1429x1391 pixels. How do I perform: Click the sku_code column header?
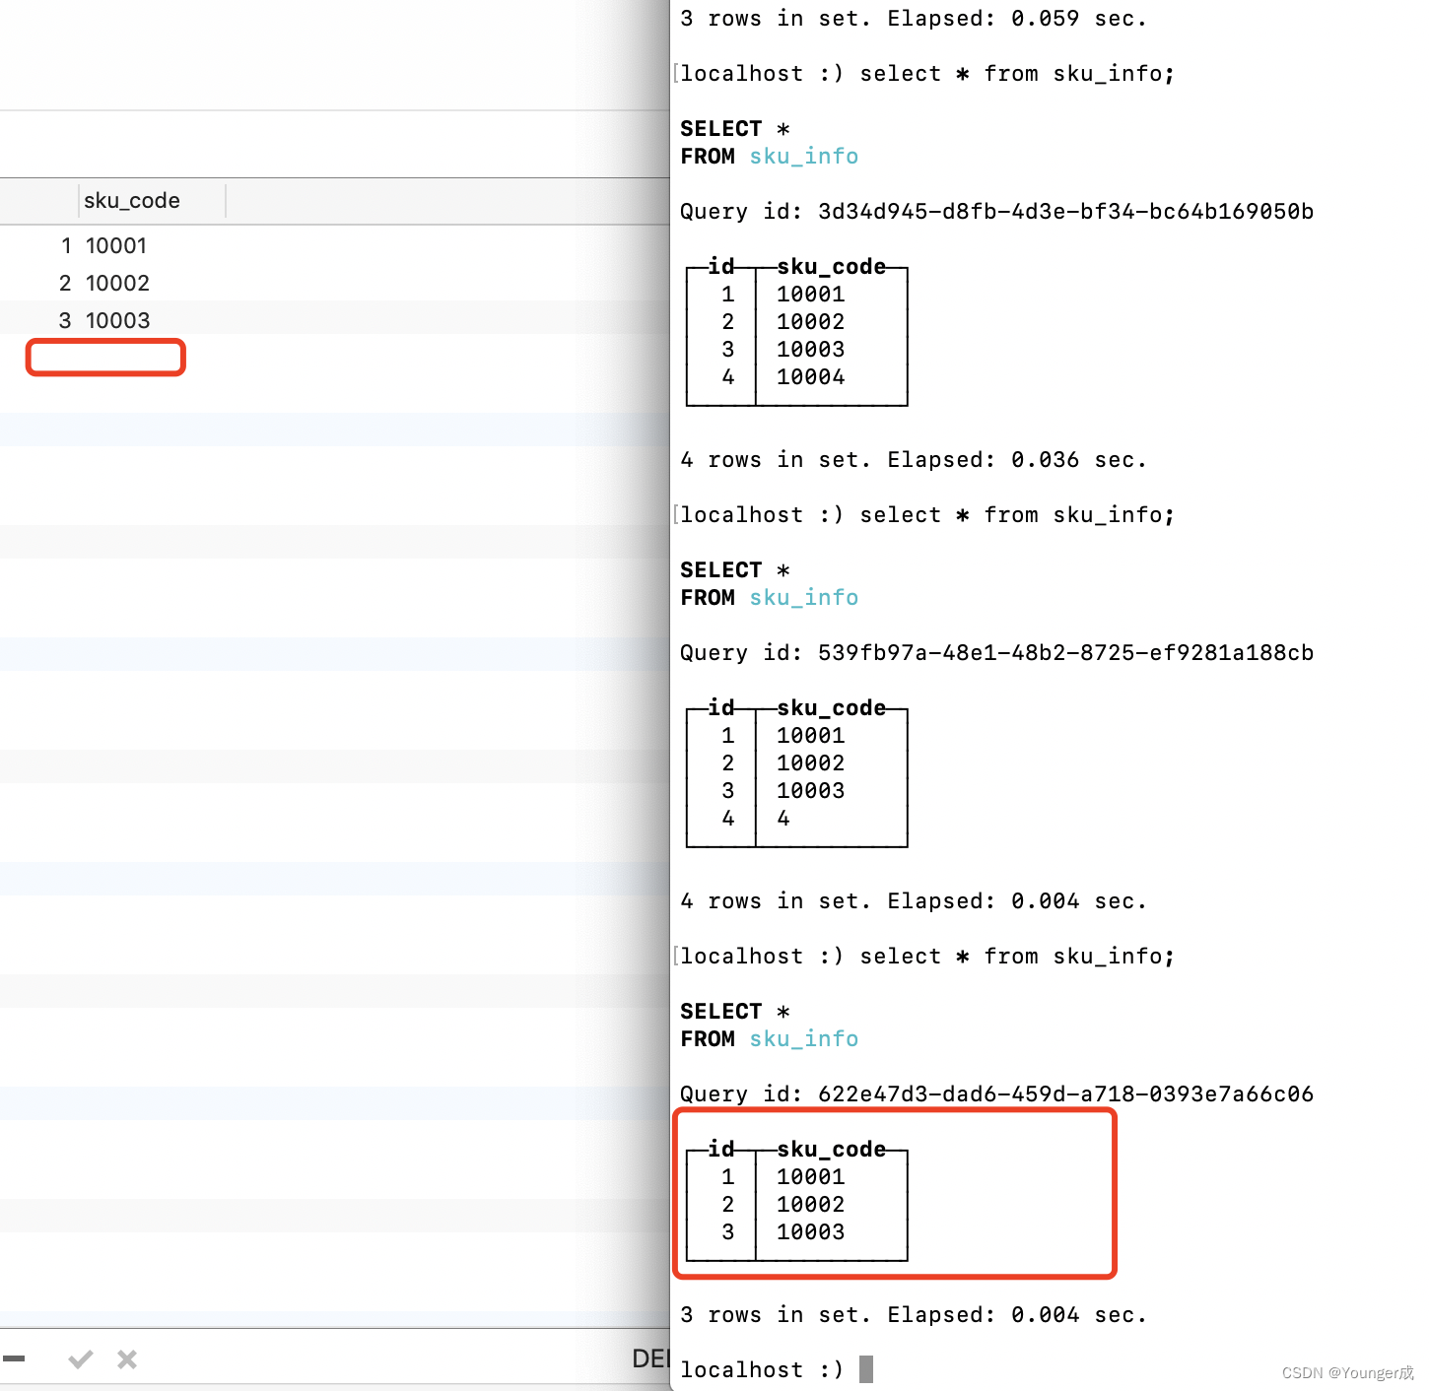tap(131, 200)
